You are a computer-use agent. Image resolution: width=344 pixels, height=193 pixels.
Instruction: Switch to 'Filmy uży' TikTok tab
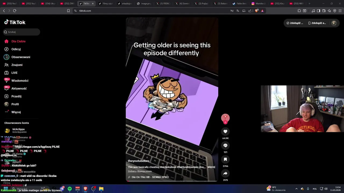[x=106, y=3]
